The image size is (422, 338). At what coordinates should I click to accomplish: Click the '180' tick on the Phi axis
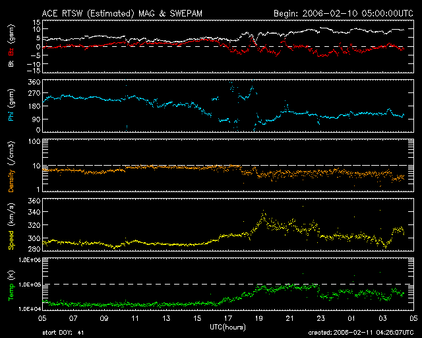click(x=34, y=106)
